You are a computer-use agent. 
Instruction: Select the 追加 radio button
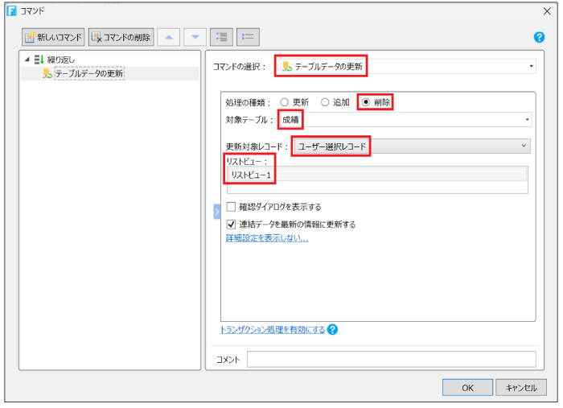(325, 102)
